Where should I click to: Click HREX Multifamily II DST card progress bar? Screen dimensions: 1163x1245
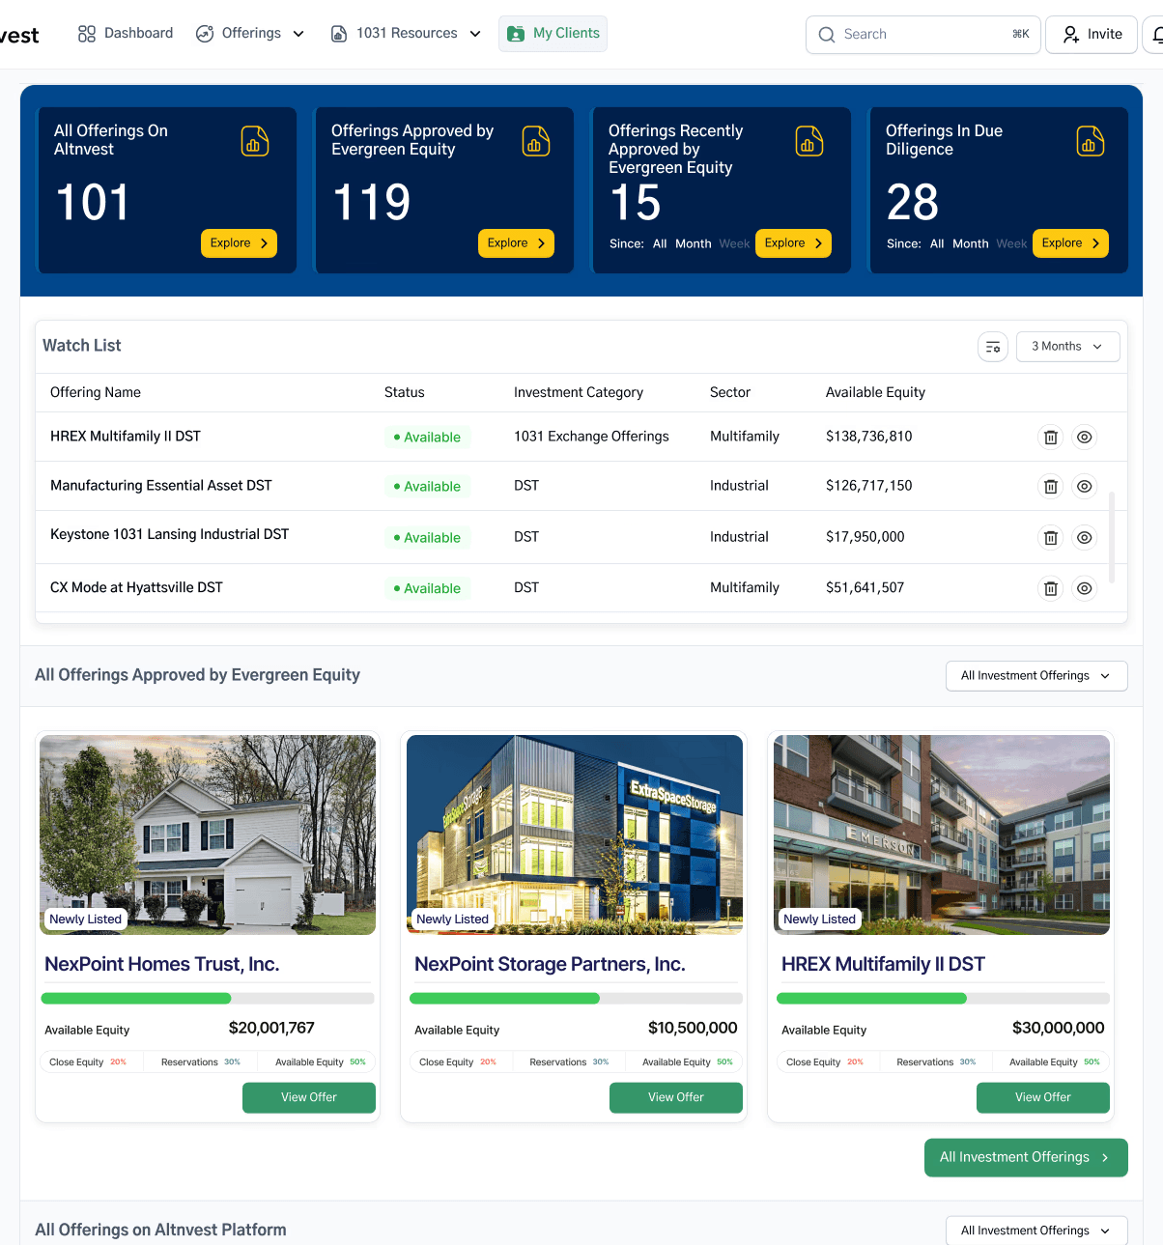point(943,999)
